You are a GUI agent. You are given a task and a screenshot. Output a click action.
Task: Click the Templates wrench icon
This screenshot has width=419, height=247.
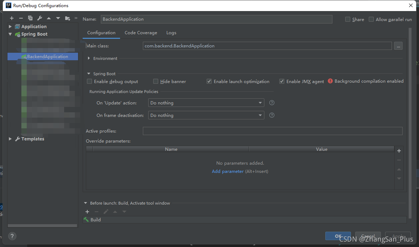point(18,139)
